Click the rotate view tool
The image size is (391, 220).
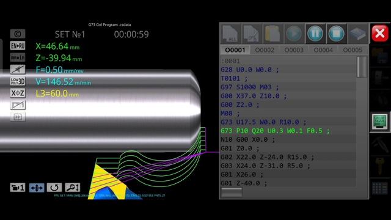pos(54,188)
